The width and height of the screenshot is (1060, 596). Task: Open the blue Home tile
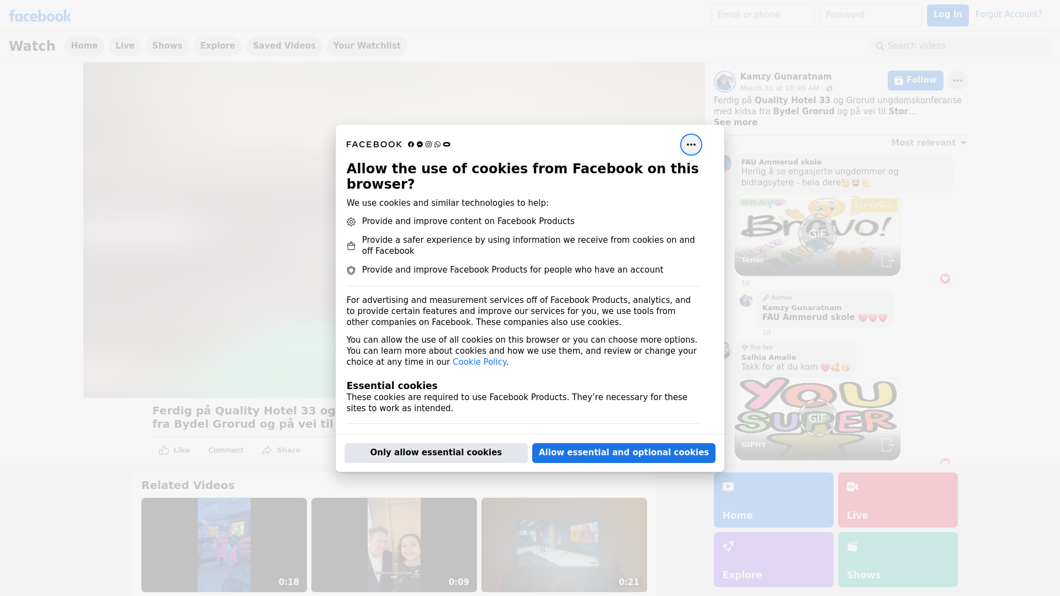point(773,500)
